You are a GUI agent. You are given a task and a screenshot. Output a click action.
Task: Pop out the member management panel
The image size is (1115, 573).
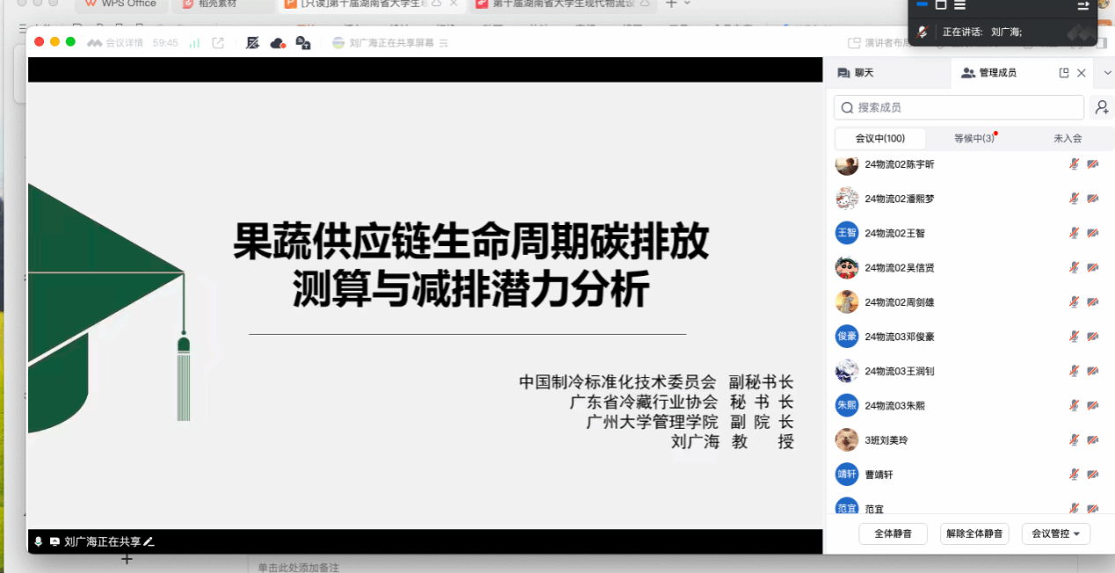(1064, 73)
